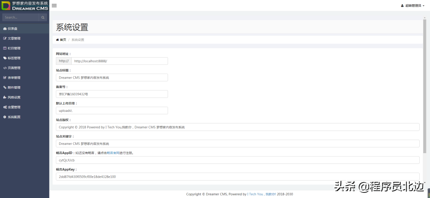
Task: Click the paperclip icon beside 附件管理
Action: [x=5, y=88]
